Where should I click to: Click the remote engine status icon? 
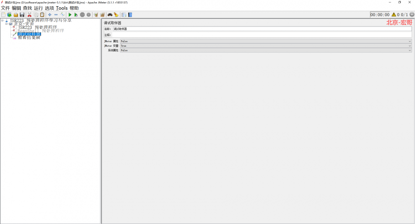coord(412,15)
